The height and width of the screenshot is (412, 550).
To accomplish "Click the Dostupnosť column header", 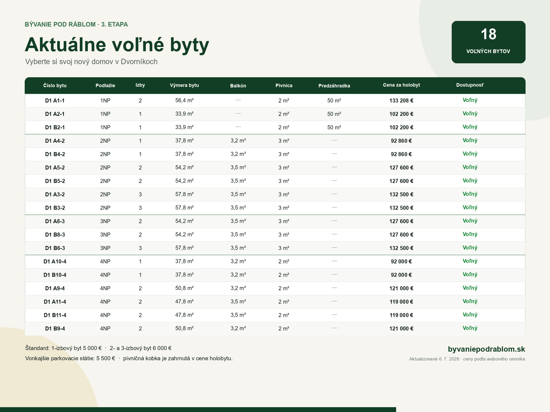I will point(470,85).
